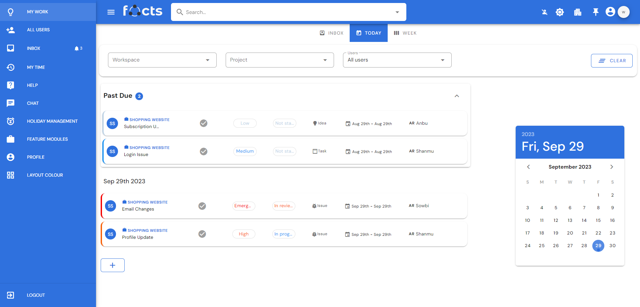The height and width of the screenshot is (307, 640).
Task: Click the organization building icon
Action: click(x=578, y=12)
